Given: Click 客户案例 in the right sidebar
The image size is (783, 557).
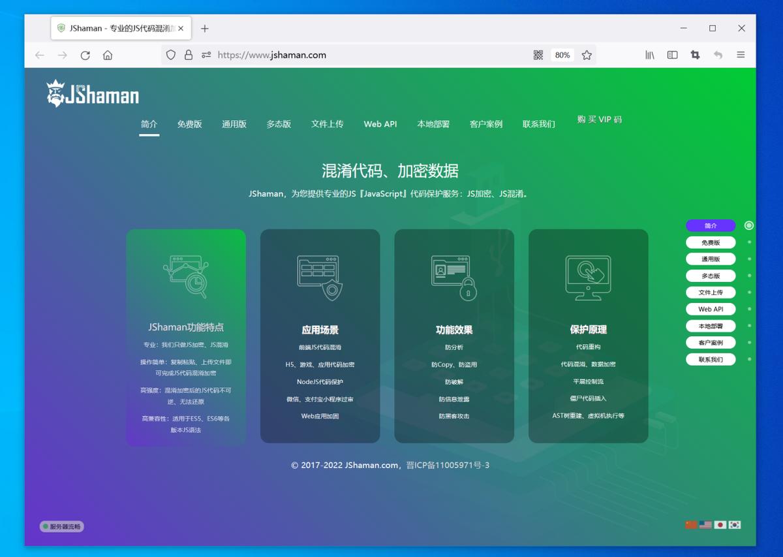Looking at the screenshot, I should (711, 342).
